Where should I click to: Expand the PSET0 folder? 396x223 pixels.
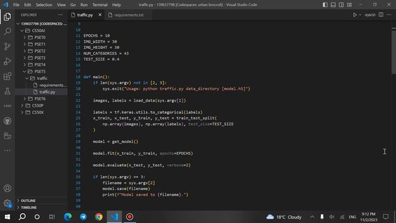(41, 37)
